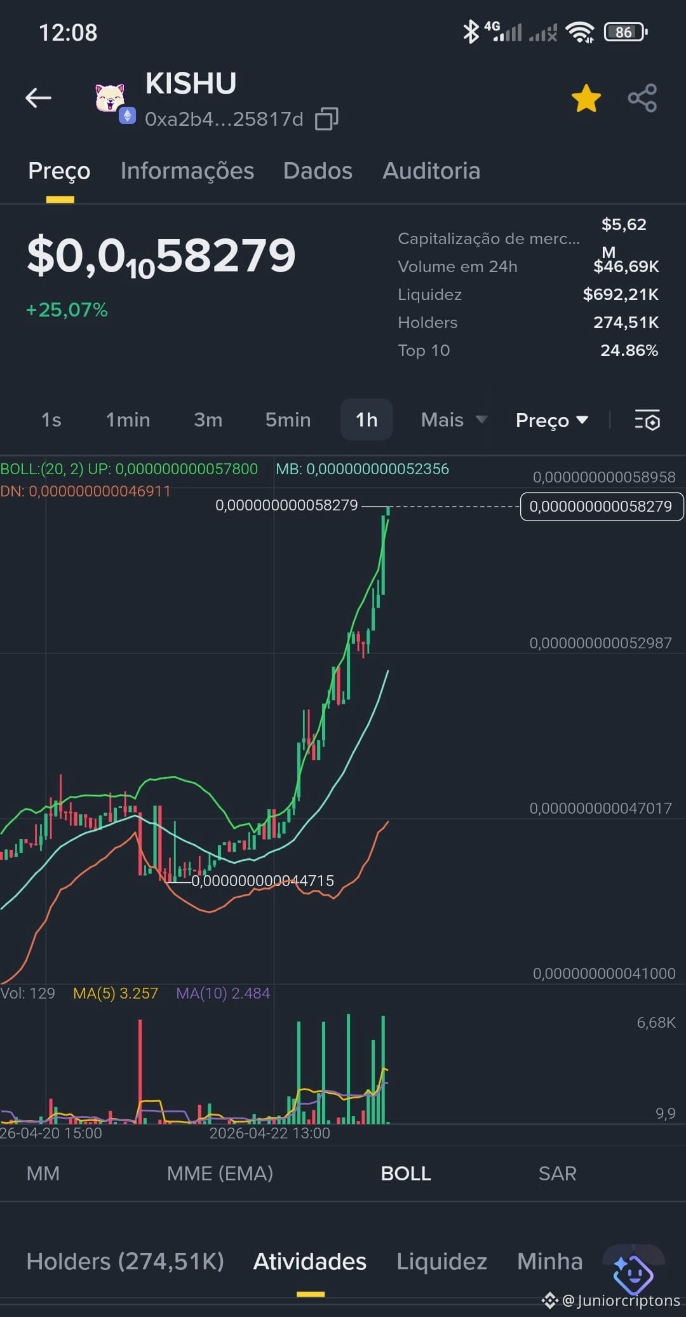The height and width of the screenshot is (1317, 686).
Task: Open the share icon
Action: point(642,98)
